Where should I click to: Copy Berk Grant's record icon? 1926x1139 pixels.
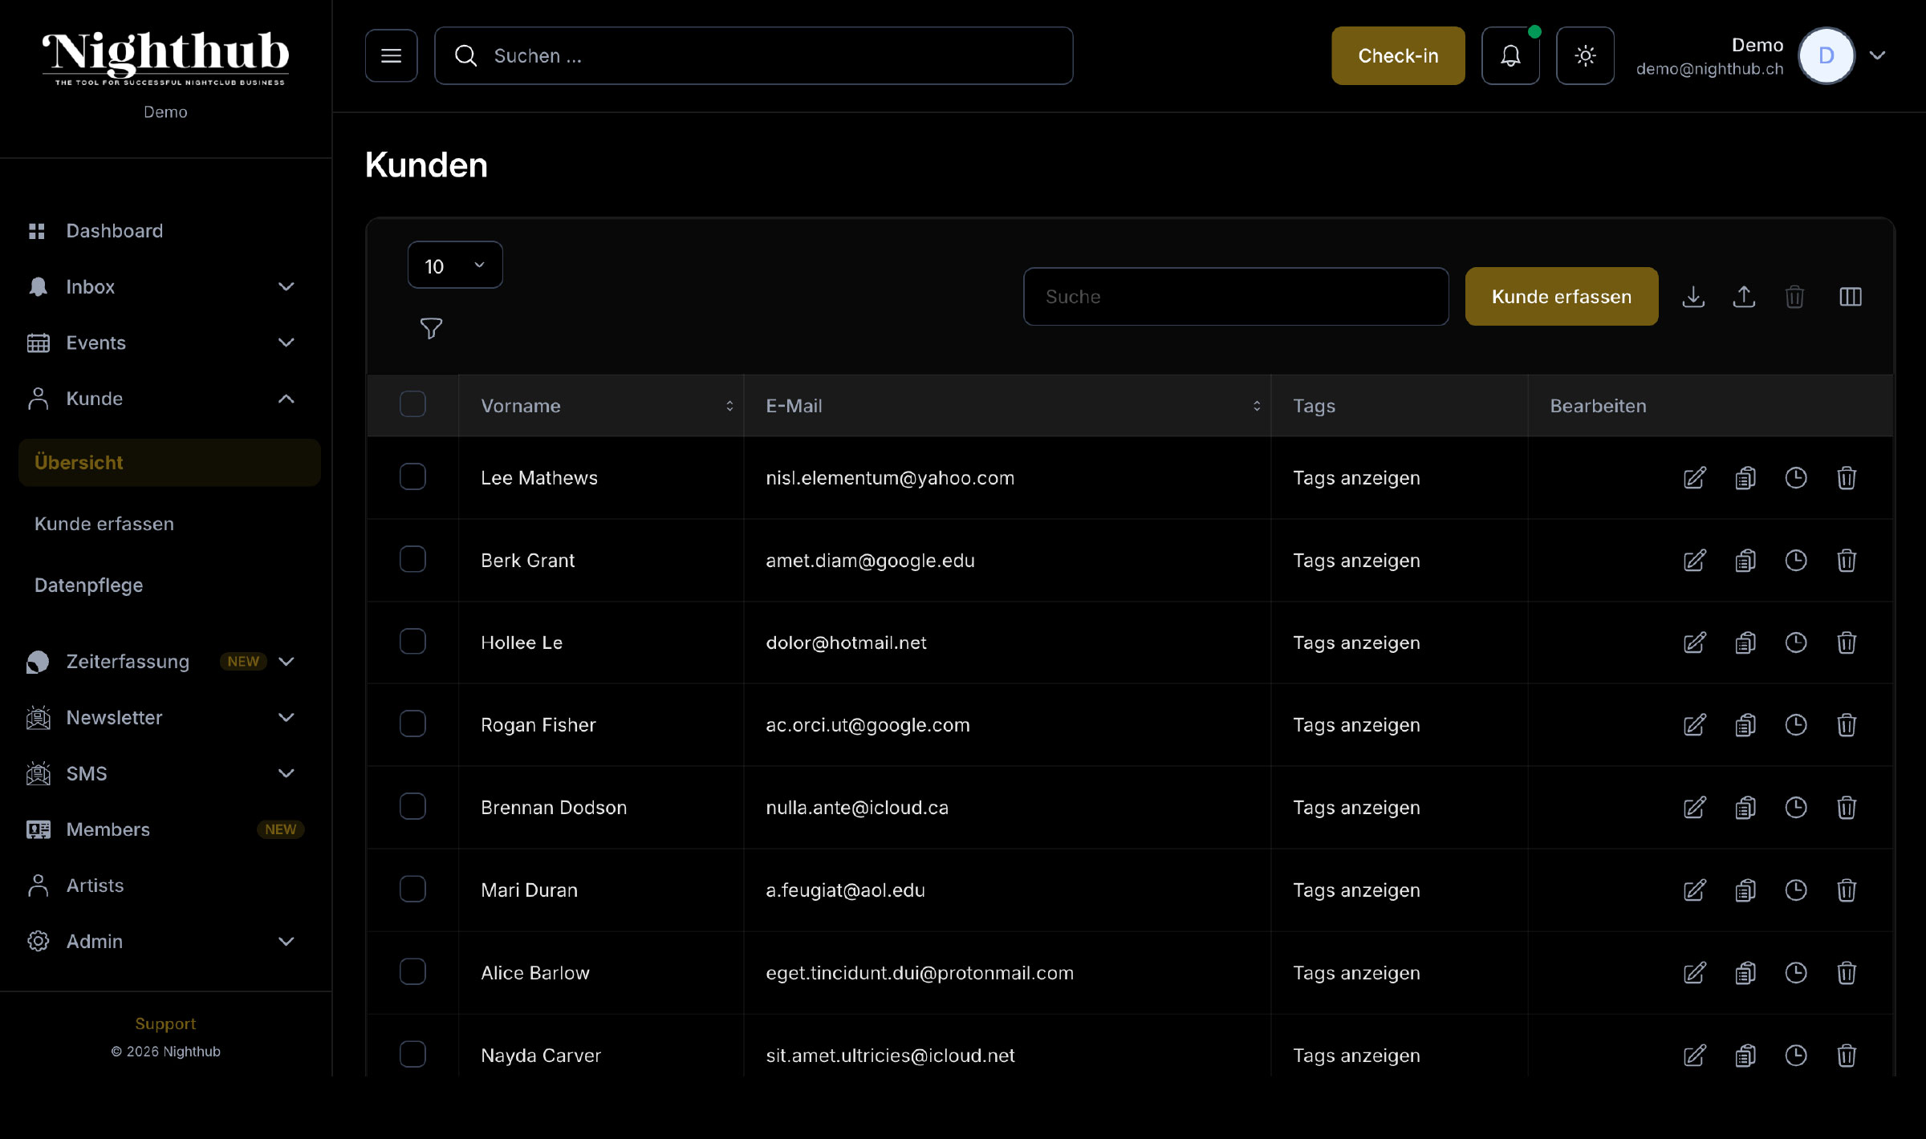tap(1745, 561)
